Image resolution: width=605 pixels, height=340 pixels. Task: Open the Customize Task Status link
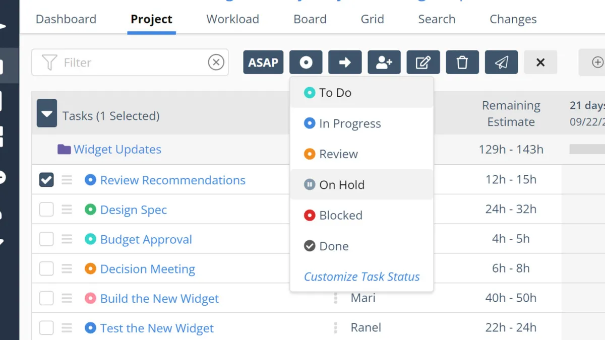(361, 277)
